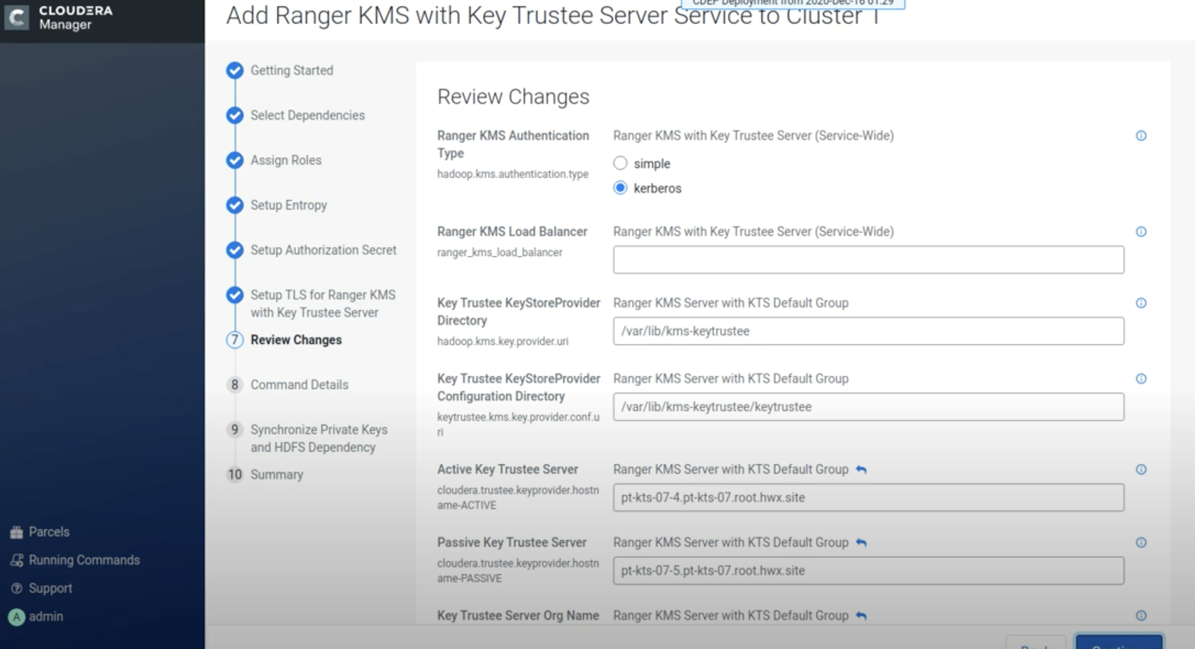1195x649 pixels.
Task: Click Synchronize Private Keys and HDFS Dependency step
Action: coord(319,438)
